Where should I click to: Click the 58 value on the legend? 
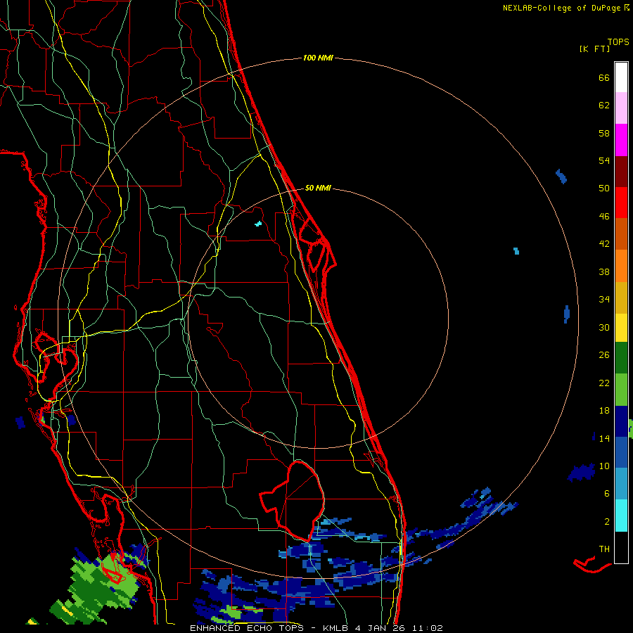coord(604,133)
